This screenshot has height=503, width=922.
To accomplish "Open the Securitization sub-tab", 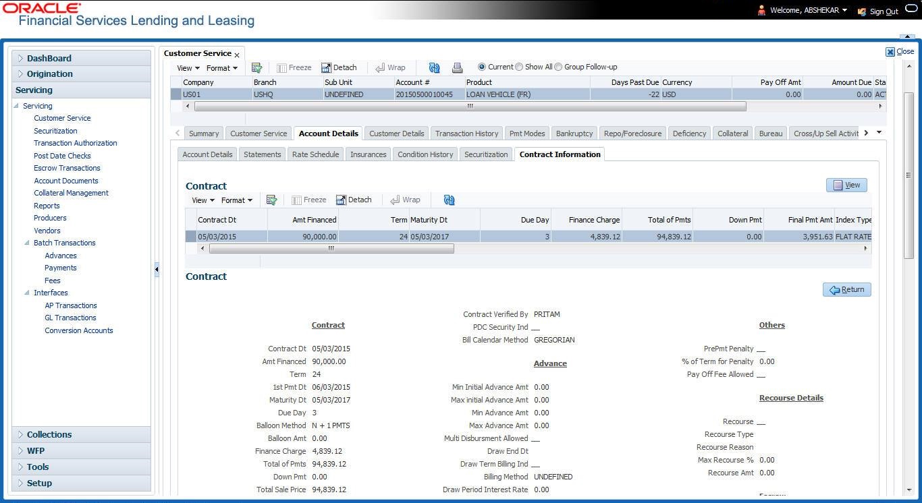I will (x=486, y=154).
